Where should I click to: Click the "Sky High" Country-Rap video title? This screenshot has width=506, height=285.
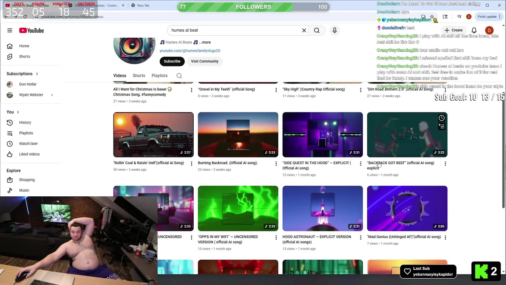tap(313, 89)
